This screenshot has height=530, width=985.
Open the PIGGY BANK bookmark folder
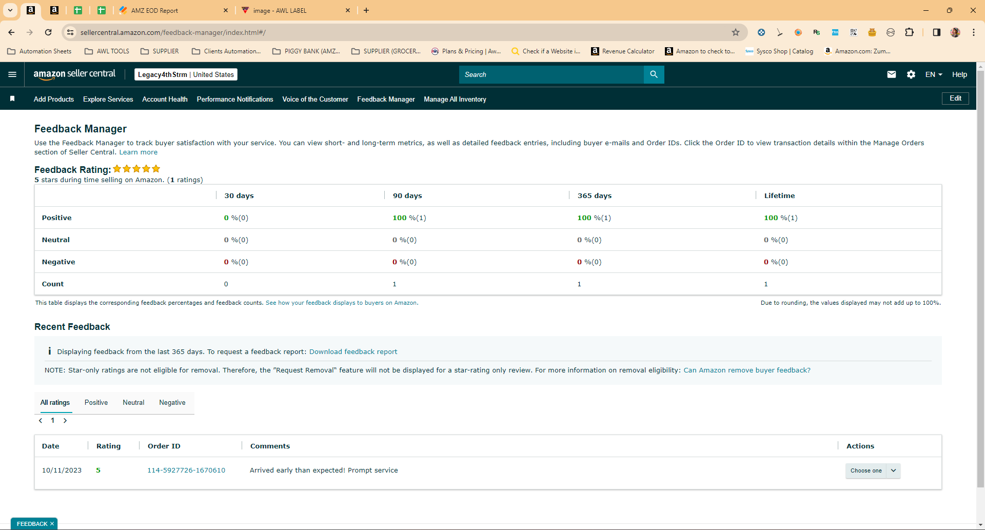tap(306, 51)
